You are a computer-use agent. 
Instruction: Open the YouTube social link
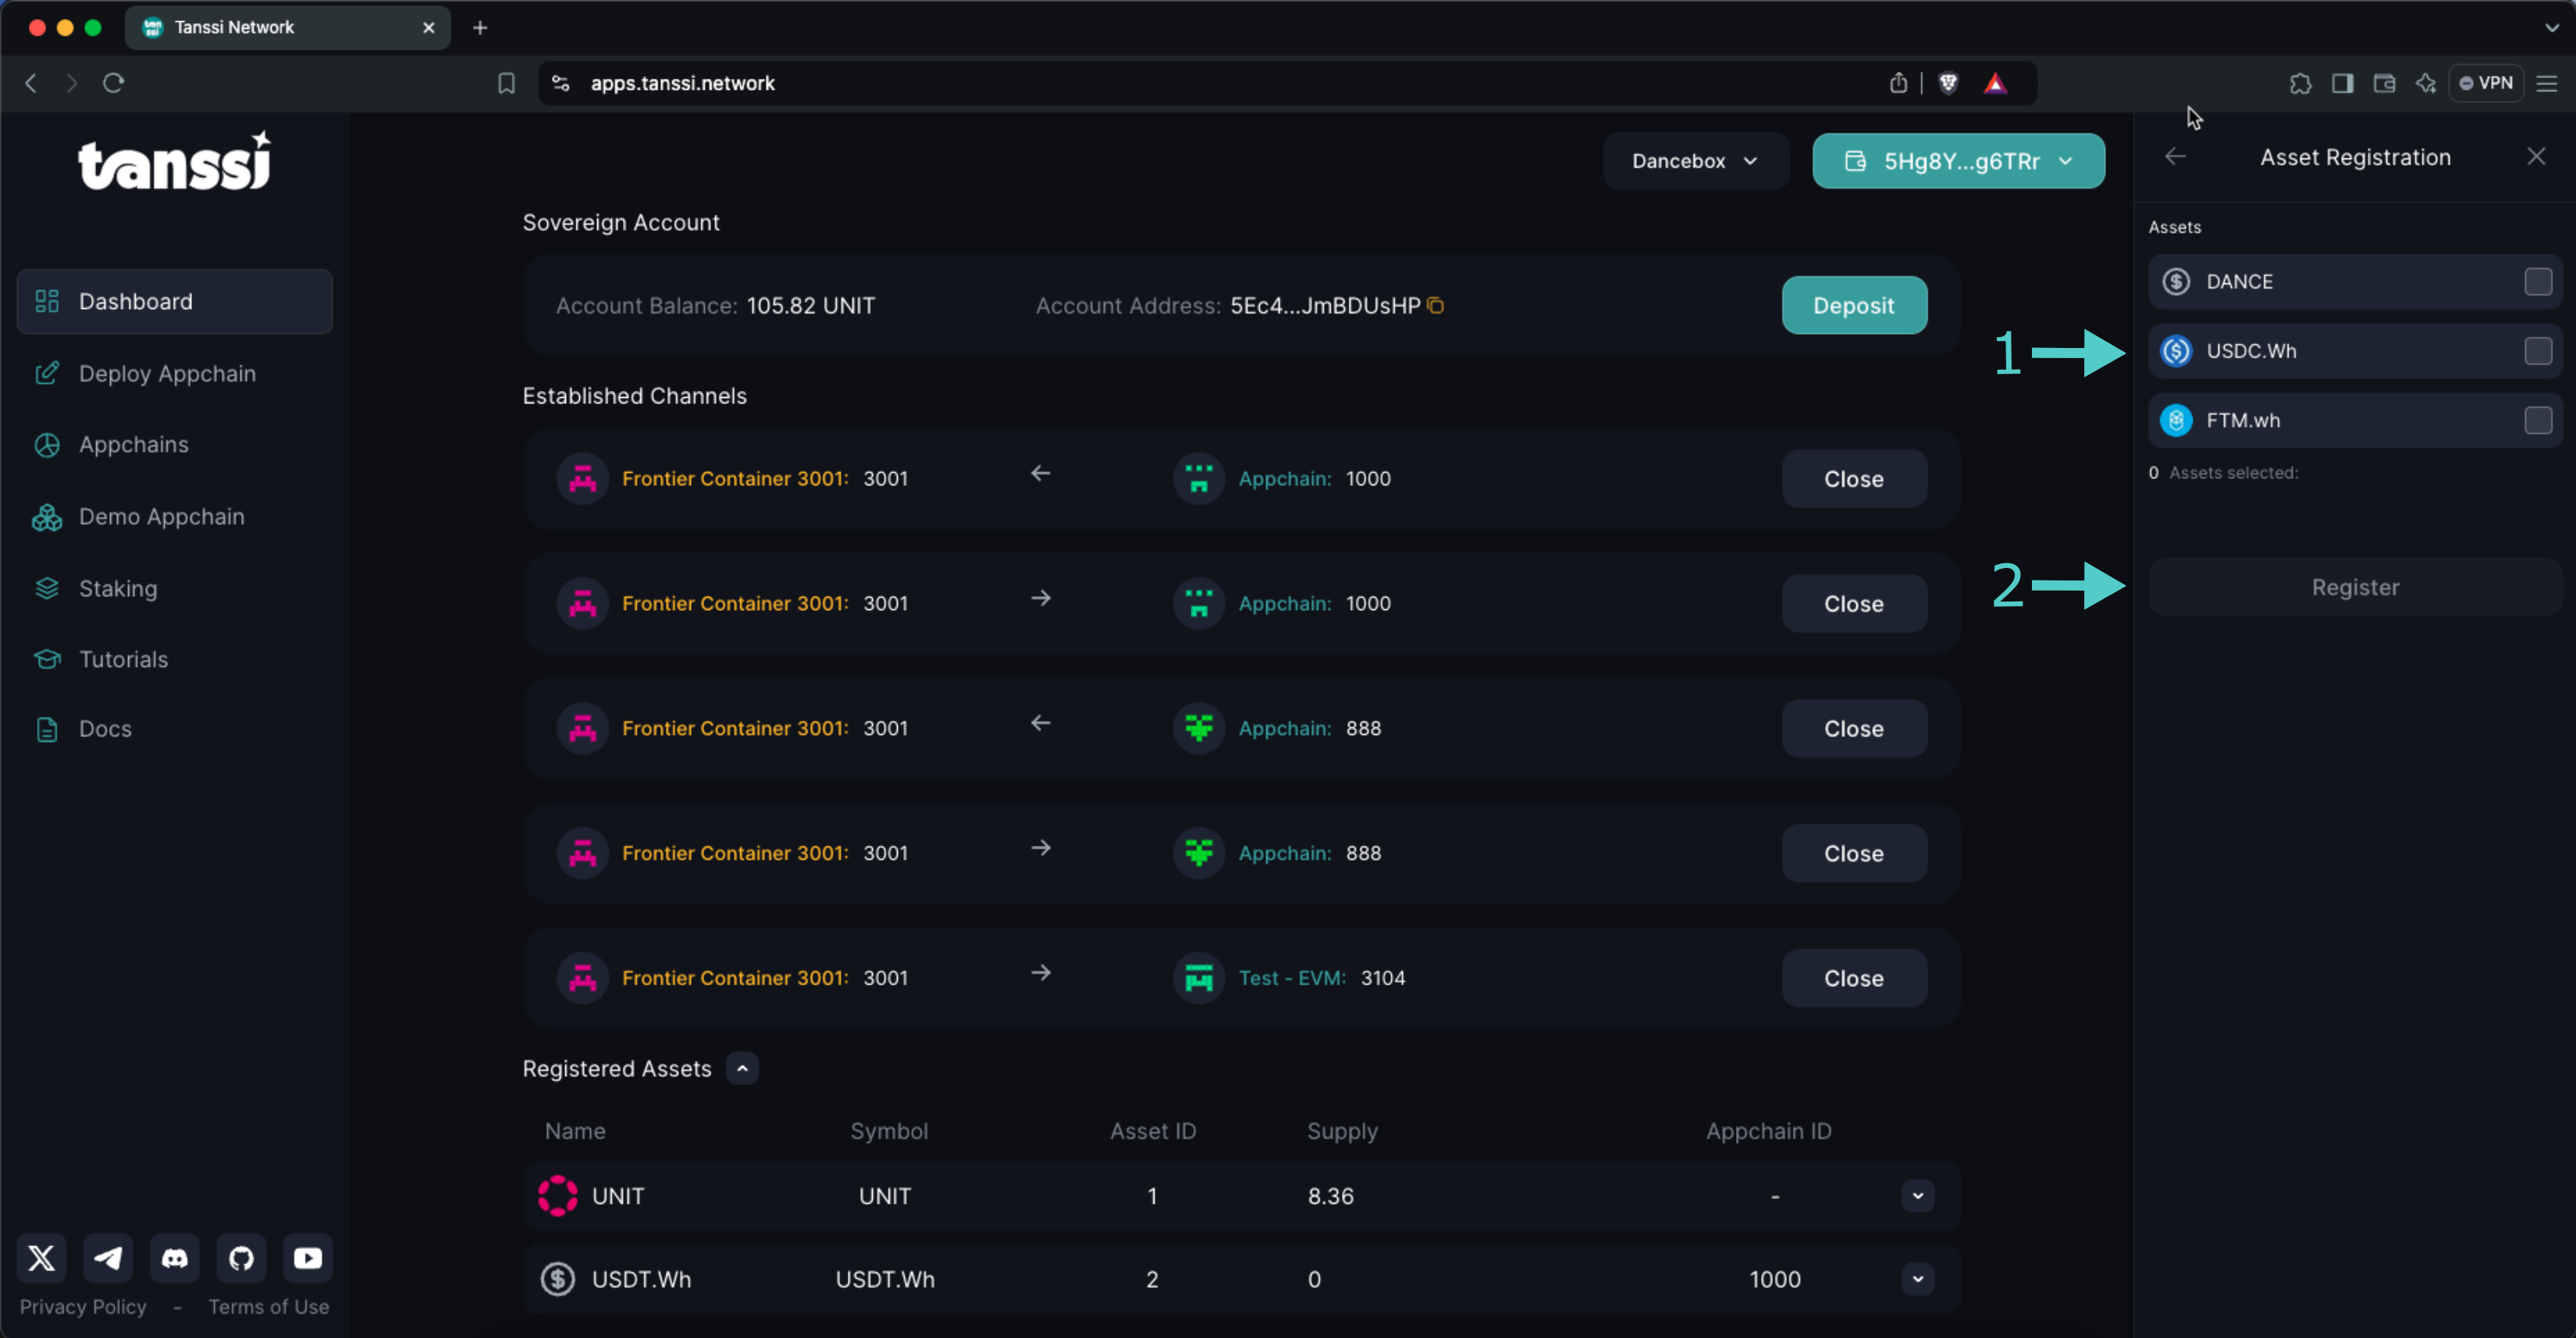[x=308, y=1258]
